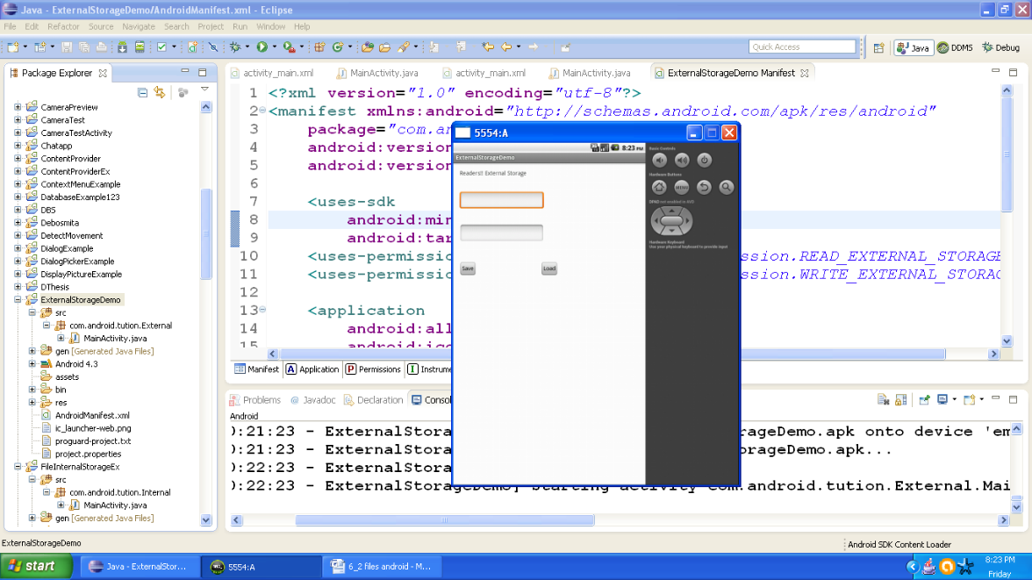
Task: Switch to the DDMS perspective
Action: 956,47
